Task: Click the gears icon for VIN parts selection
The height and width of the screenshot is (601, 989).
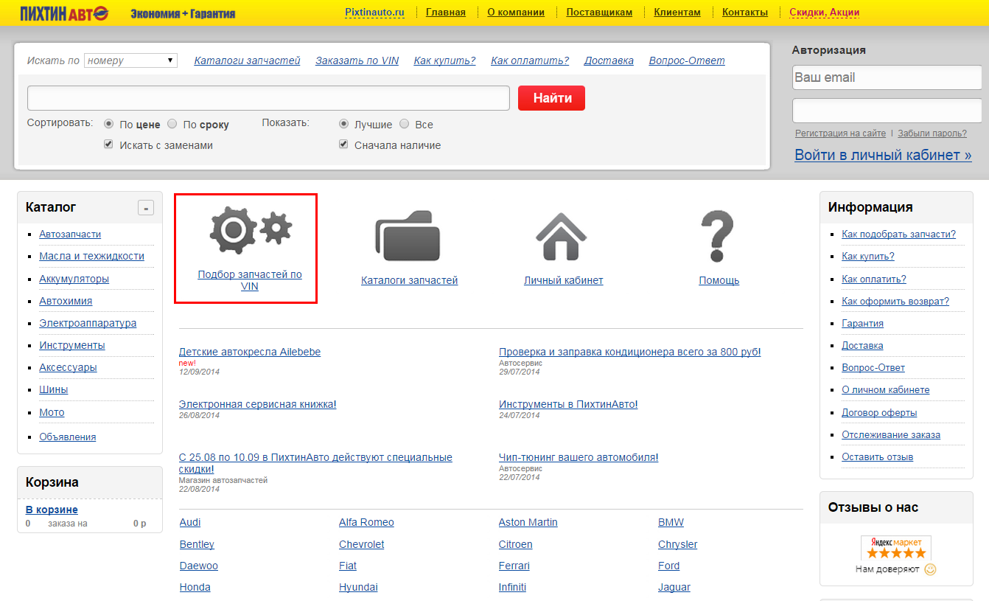Action: coord(250,230)
